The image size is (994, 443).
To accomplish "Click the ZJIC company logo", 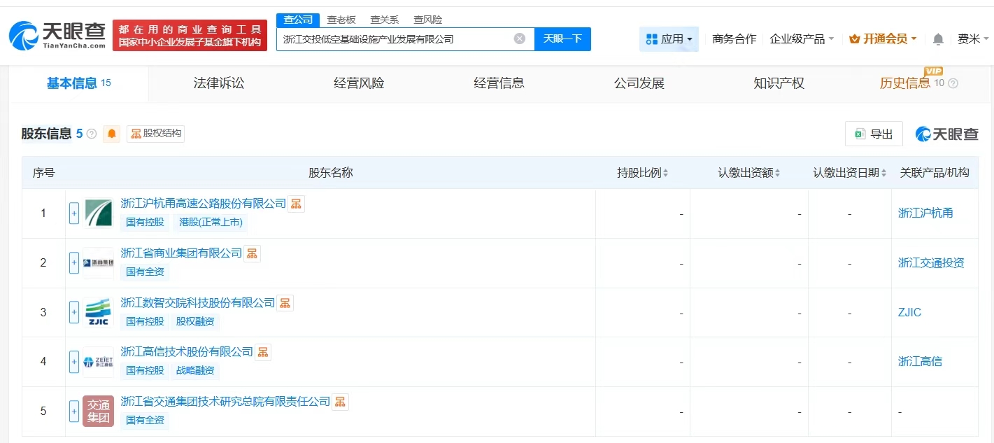I will 98,312.
